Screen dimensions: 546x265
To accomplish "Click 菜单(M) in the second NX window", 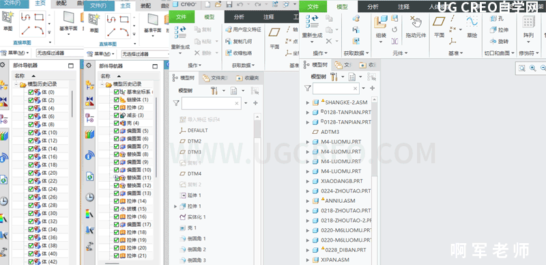I will [100, 54].
